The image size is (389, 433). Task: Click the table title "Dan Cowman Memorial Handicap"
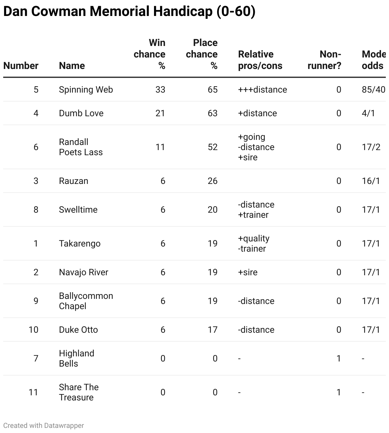129,11
